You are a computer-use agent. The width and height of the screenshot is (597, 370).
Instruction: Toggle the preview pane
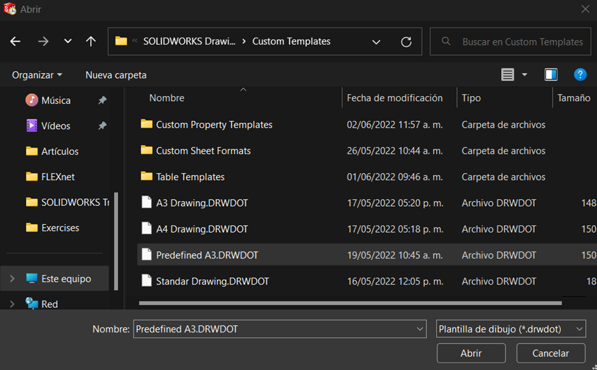(551, 75)
